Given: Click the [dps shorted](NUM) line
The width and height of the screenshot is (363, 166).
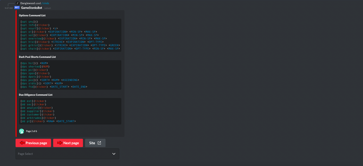Looking at the screenshot, I should click(x=35, y=67).
